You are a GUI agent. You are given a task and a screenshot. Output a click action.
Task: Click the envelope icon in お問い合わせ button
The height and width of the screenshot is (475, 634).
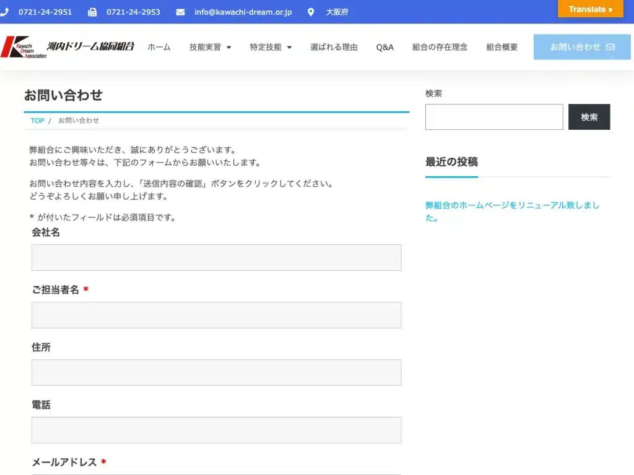(610, 47)
